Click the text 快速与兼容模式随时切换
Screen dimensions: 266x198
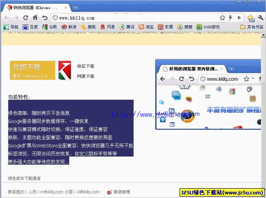(34, 130)
